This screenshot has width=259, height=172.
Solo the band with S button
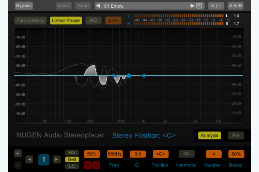88,165
